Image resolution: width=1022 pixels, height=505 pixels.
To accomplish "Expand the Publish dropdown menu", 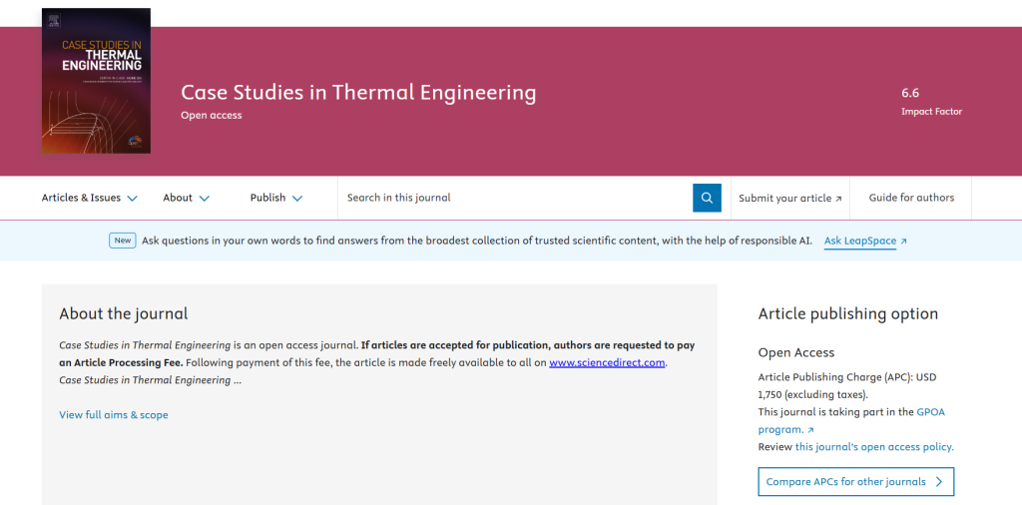I will pyautogui.click(x=276, y=198).
